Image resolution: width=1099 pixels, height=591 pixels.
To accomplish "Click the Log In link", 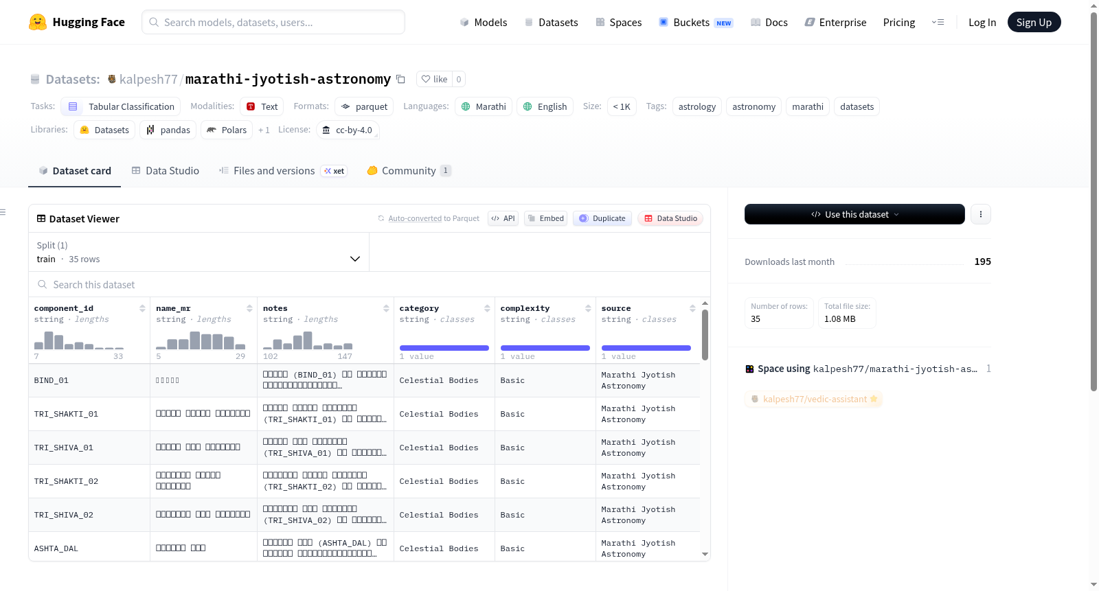I will 982,22.
